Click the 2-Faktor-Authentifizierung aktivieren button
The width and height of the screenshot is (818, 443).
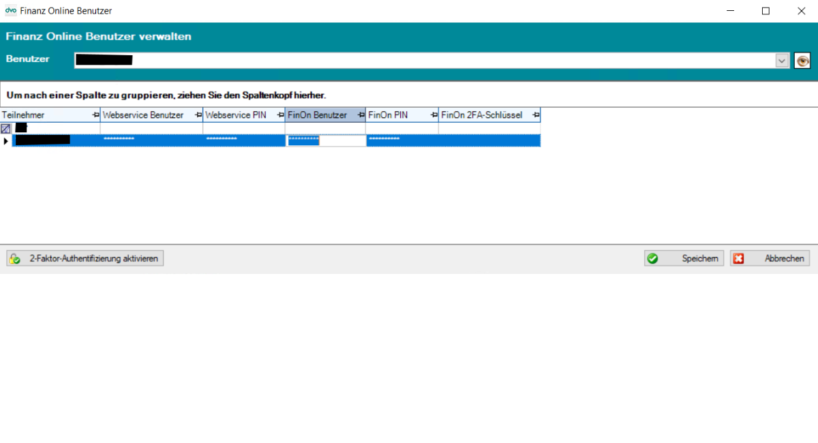tap(85, 259)
